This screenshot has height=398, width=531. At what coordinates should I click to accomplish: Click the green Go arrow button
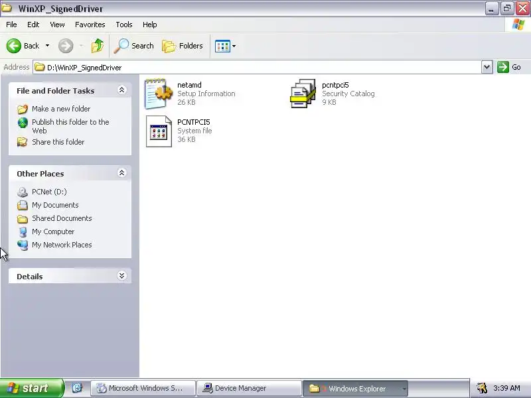[x=503, y=67]
